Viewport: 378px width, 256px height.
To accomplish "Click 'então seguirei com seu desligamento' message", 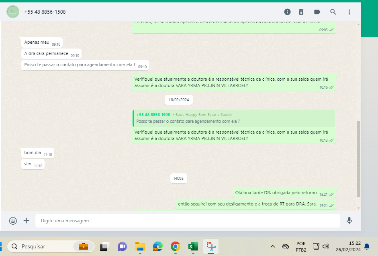I will click(x=255, y=204).
